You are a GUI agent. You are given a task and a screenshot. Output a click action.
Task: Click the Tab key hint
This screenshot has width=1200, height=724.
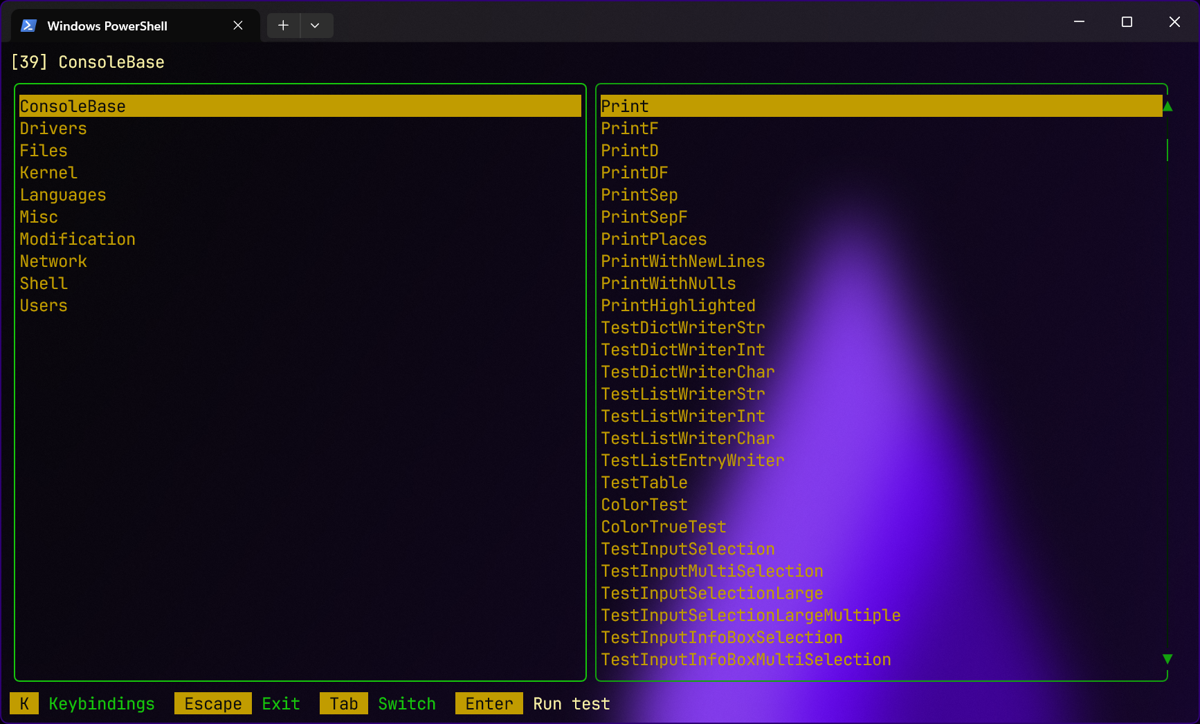click(x=344, y=704)
